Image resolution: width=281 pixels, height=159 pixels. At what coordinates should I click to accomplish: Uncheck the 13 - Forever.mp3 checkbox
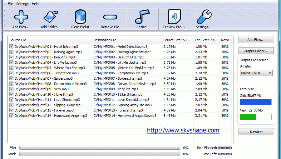(12, 110)
